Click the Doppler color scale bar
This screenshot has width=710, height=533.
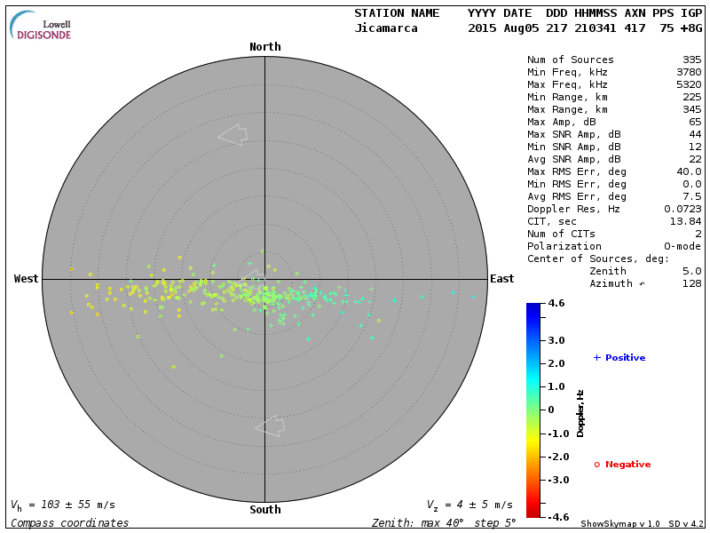pyautogui.click(x=532, y=410)
